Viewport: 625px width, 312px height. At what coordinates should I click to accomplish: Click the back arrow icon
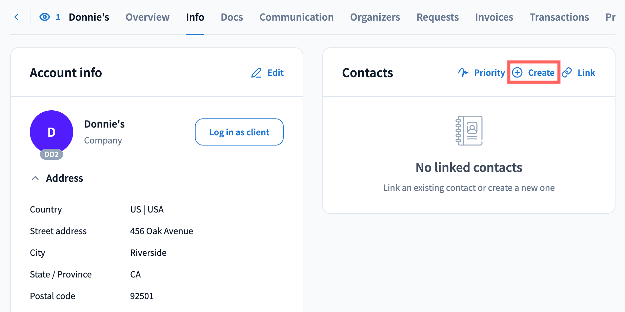coord(16,17)
